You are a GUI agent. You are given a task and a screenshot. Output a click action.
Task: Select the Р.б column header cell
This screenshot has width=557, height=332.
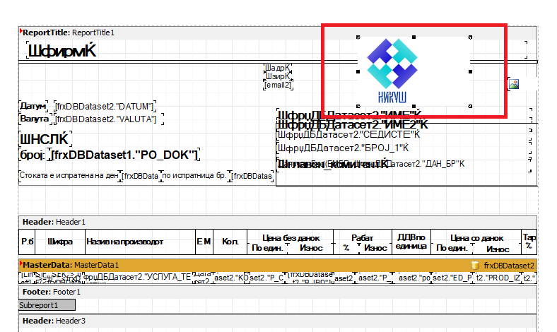(27, 242)
